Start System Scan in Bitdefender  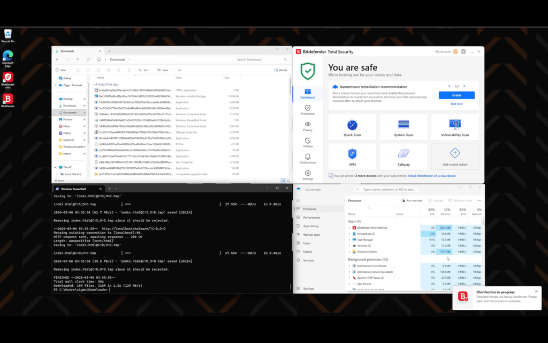pyautogui.click(x=404, y=128)
